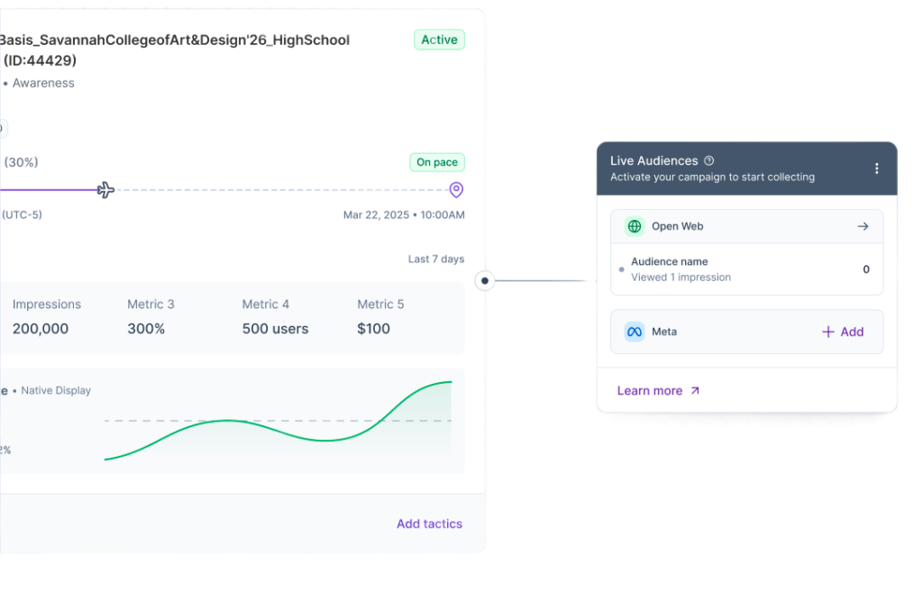Click Add for Meta audience
Viewport: 923px width, 591px height.
[843, 332]
